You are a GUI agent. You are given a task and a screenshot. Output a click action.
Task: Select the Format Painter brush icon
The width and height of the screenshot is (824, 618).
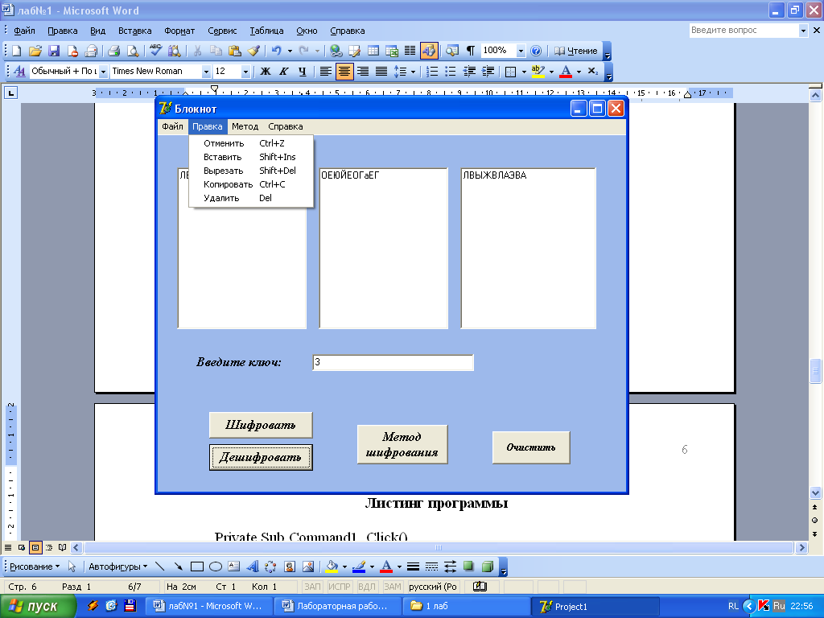pos(253,51)
